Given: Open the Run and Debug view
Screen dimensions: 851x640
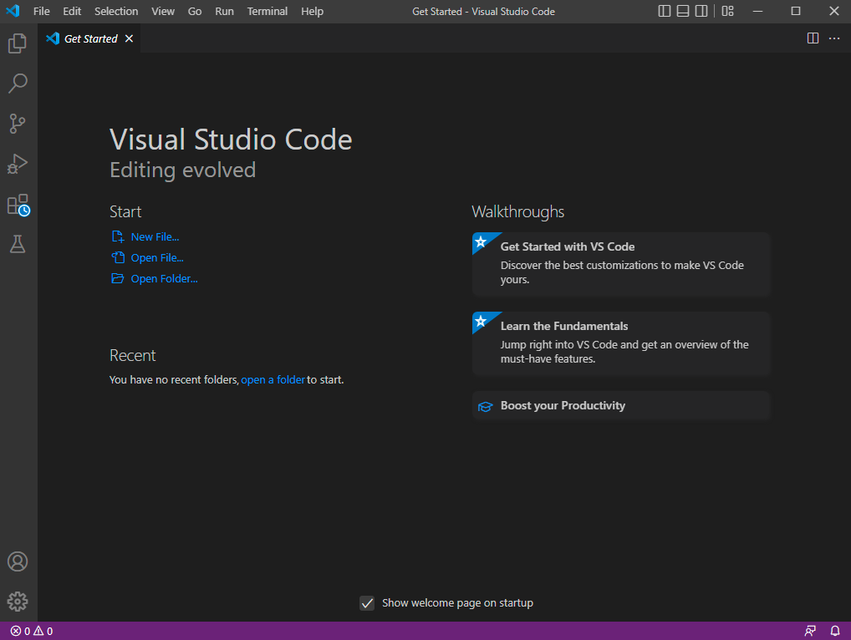Looking at the screenshot, I should point(18,164).
